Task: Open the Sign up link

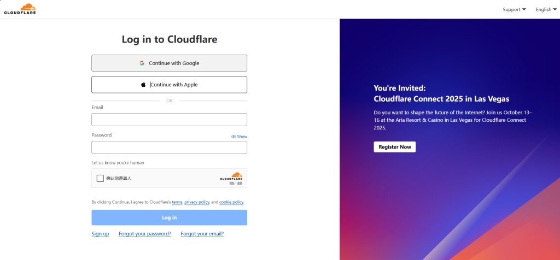Action: (x=101, y=234)
